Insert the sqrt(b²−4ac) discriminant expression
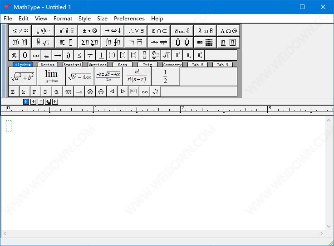The width and height of the screenshot is (334, 246). 80,77
